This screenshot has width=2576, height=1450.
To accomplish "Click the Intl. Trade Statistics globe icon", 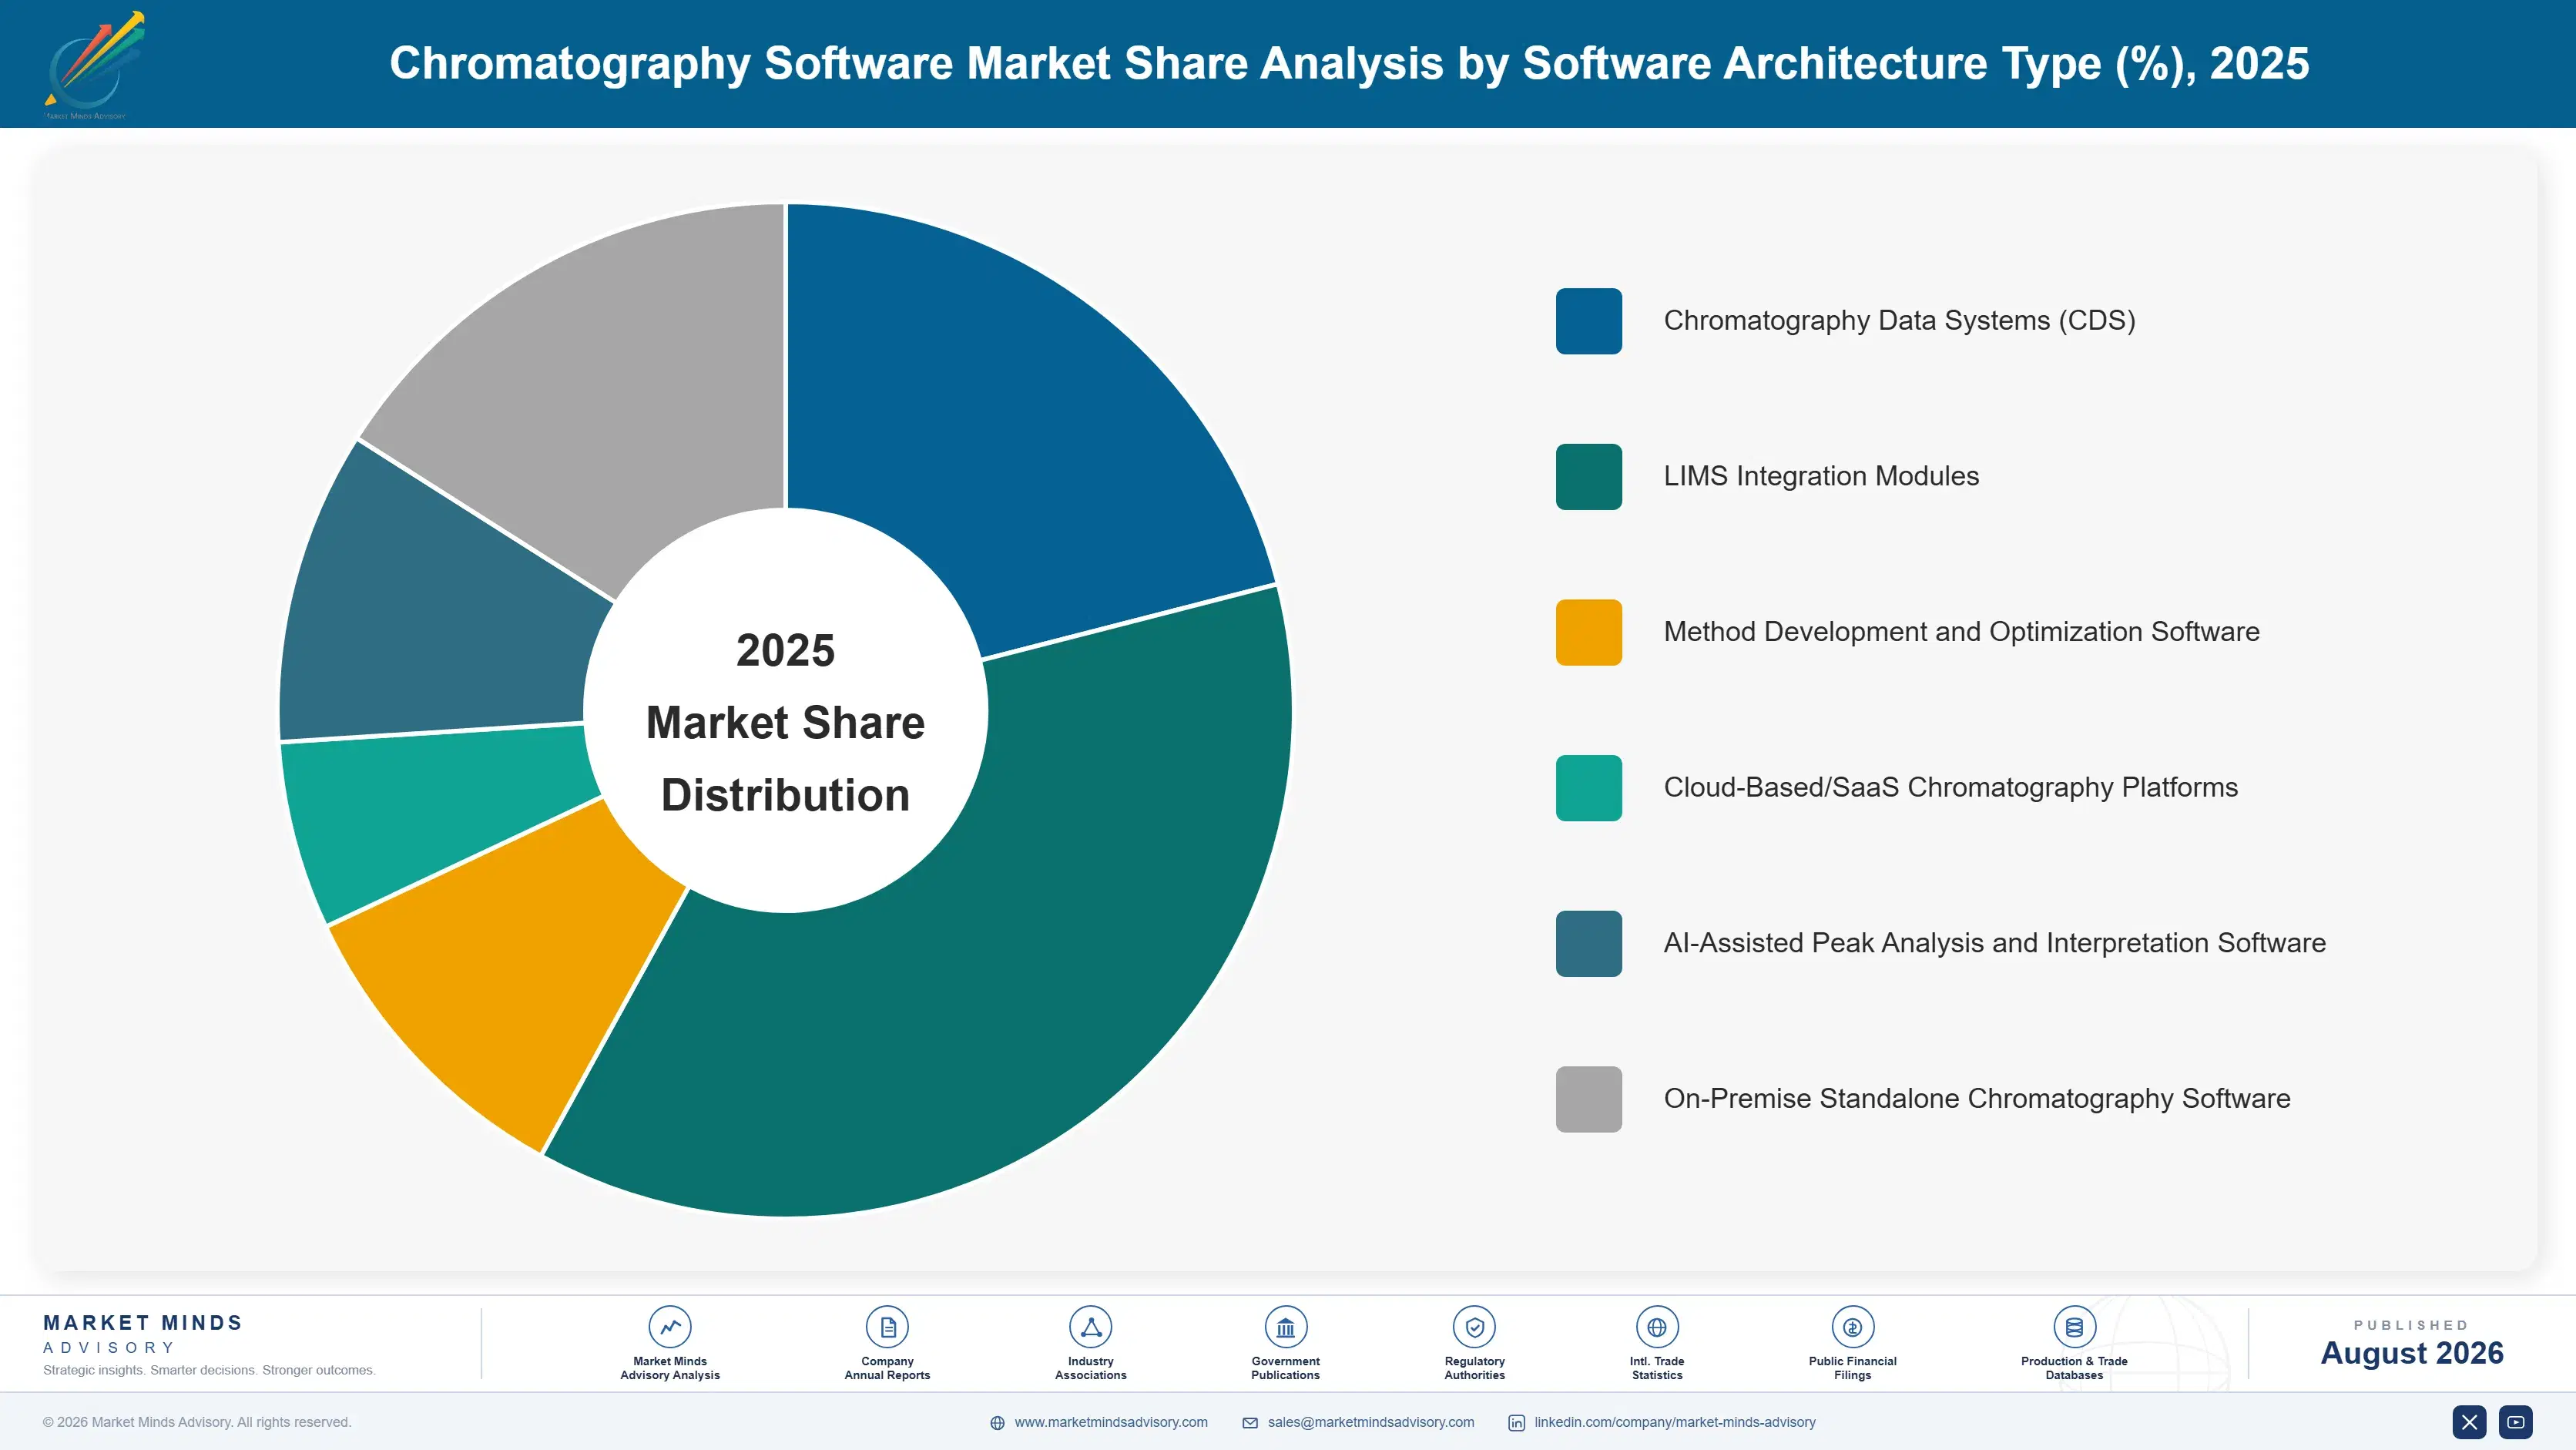I will click(1656, 1327).
